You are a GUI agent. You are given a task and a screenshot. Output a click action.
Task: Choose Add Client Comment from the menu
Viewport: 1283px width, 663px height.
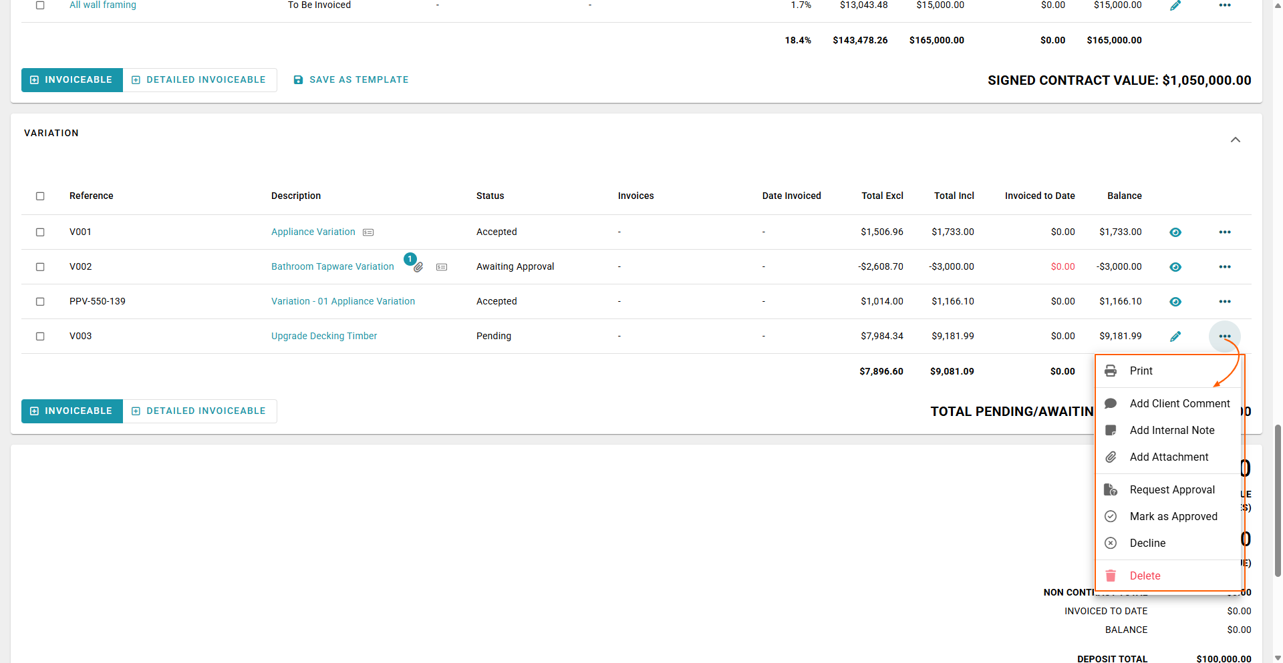click(1168, 404)
